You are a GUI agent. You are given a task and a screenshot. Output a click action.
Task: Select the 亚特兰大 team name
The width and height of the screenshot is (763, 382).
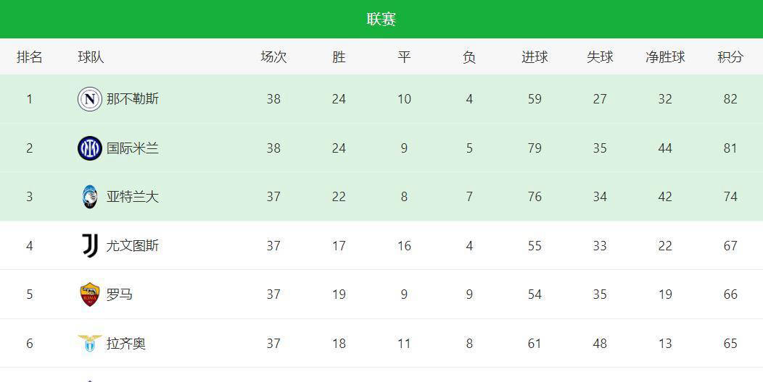tap(132, 197)
